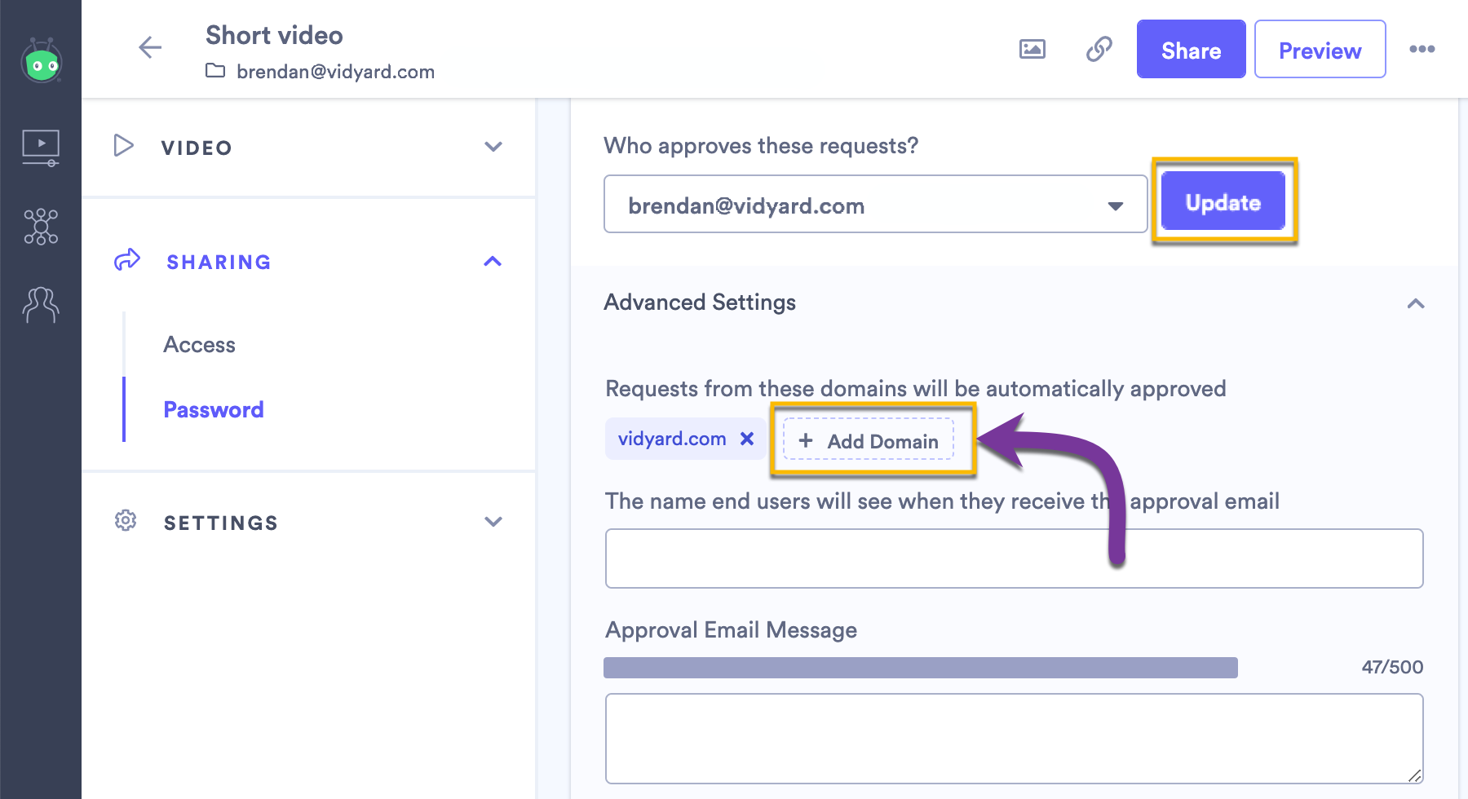
Task: Click the Vidyard robot logo
Action: tap(42, 61)
